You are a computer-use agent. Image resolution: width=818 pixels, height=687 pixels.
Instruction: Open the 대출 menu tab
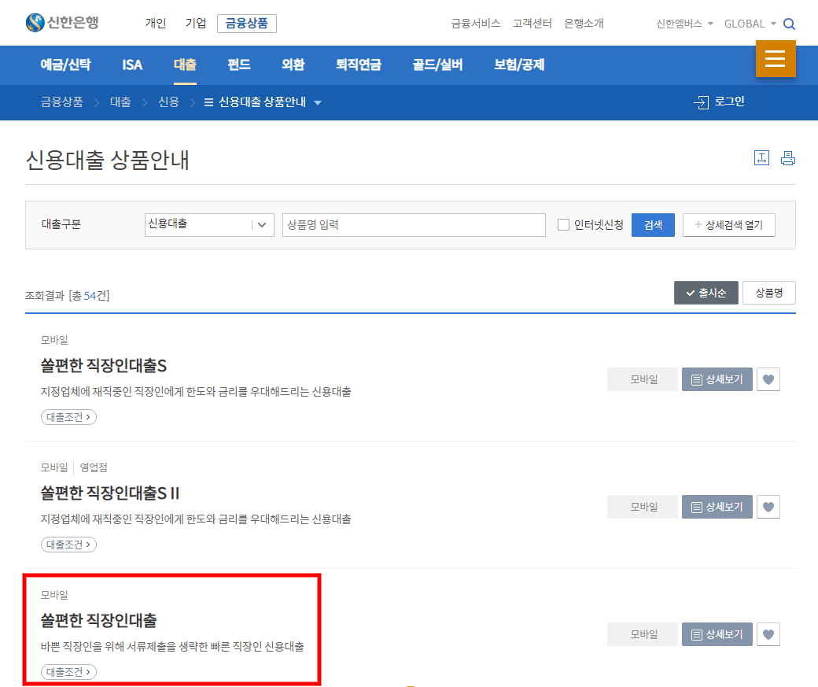click(x=185, y=65)
